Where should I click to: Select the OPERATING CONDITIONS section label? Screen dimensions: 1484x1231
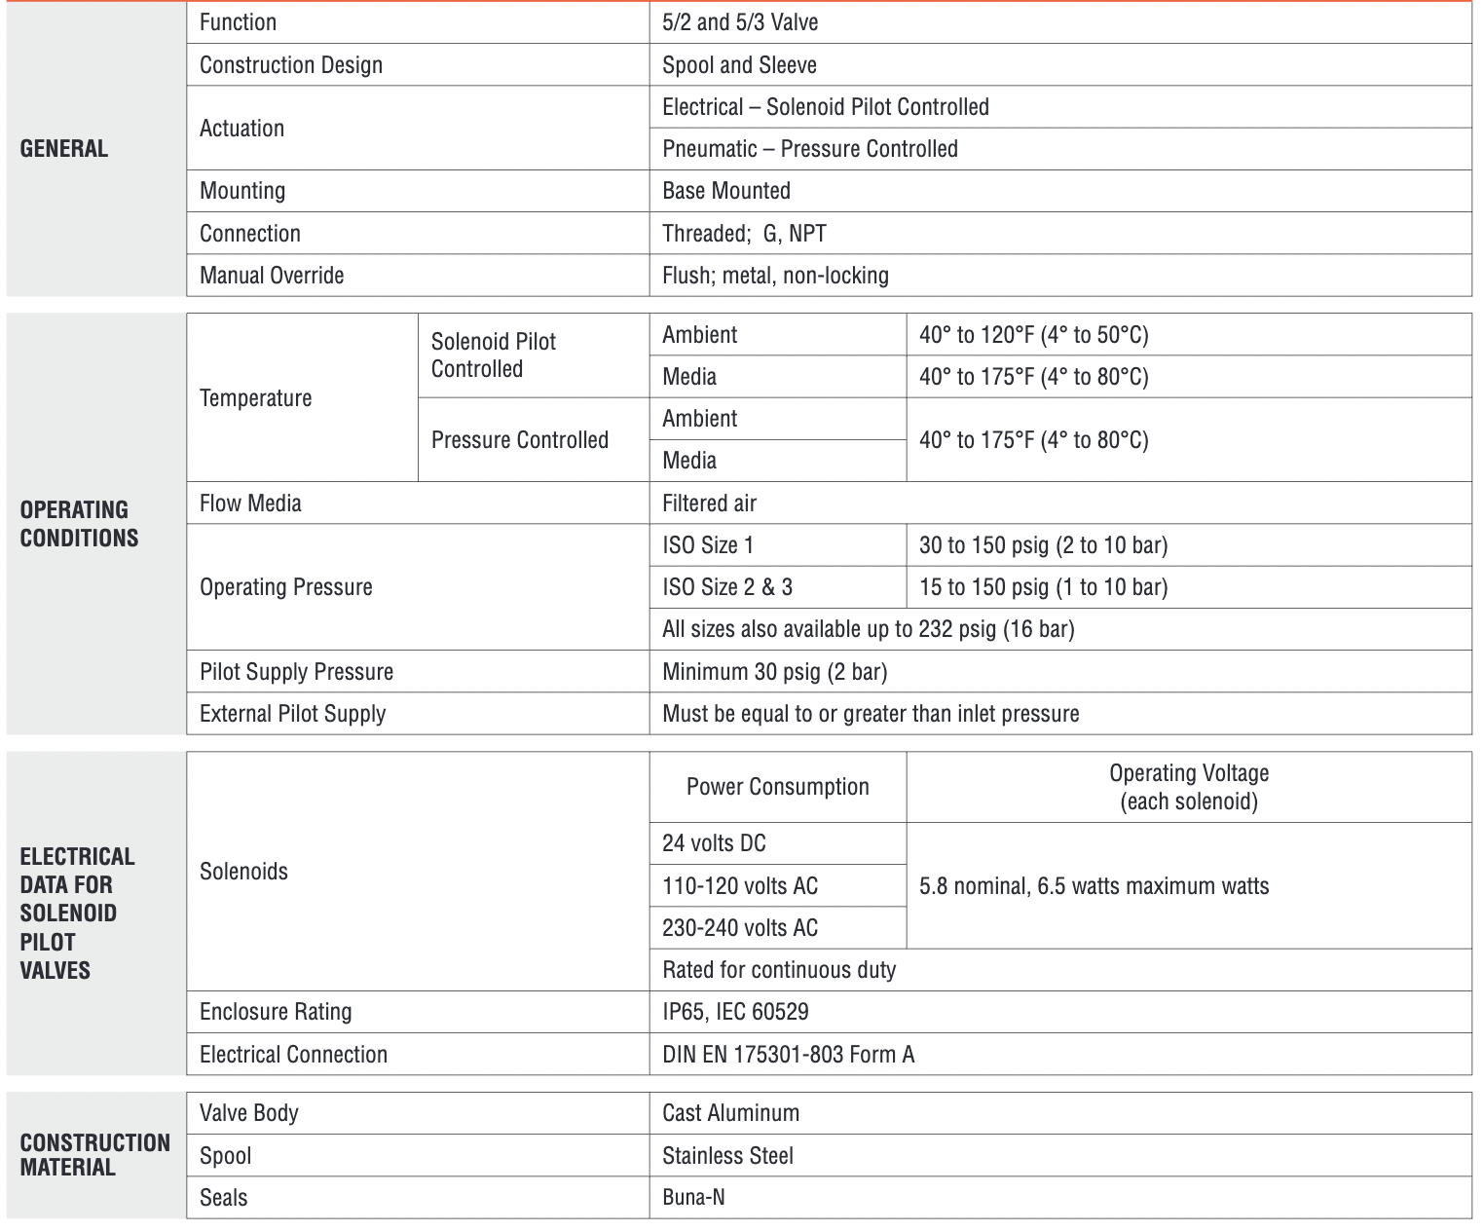(x=79, y=524)
